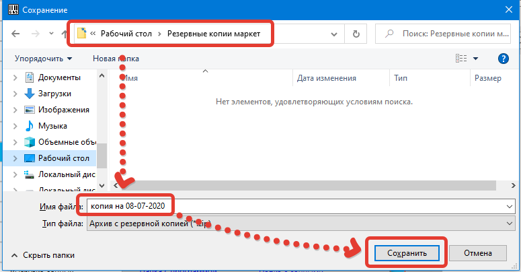
Task: Select the Загрузки folder in sidebar
Action: 54,94
